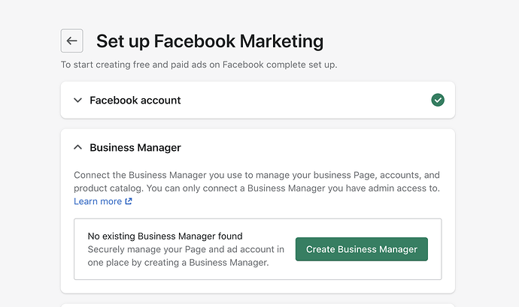Image resolution: width=519 pixels, height=307 pixels.
Task: Click the subtitle about creating free and paid ads
Action: point(199,65)
